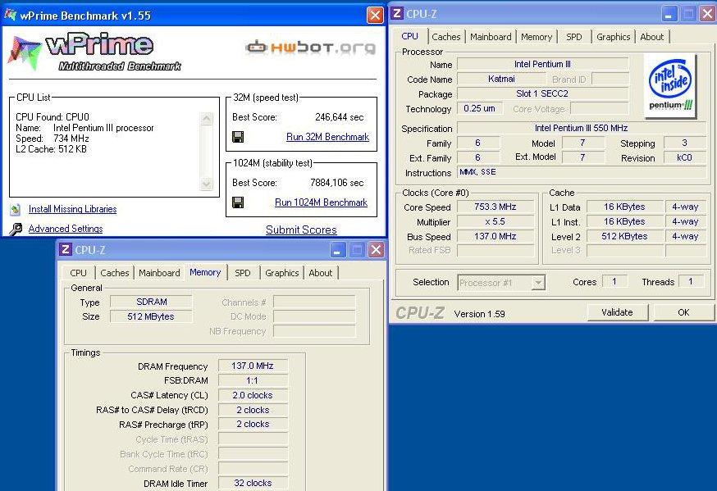Run the 1024M Benchmark
This screenshot has height=491, width=717.
pos(321,202)
